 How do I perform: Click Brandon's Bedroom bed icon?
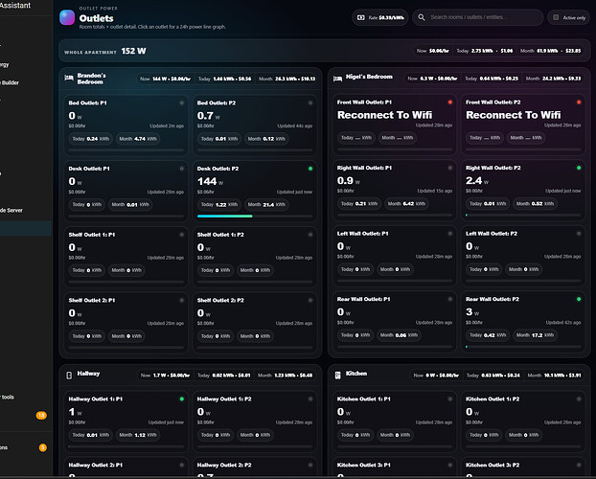[x=69, y=78]
